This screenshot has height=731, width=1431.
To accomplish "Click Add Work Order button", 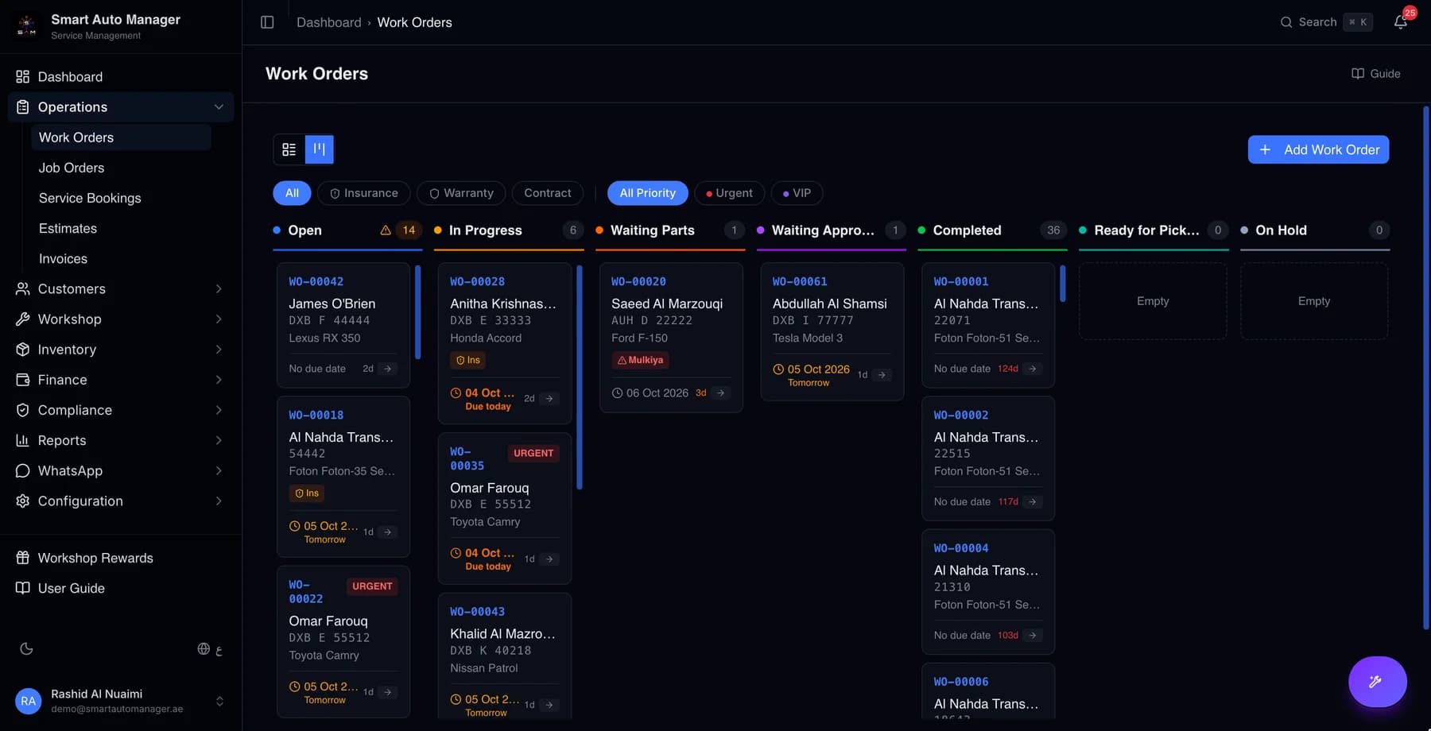I will (1318, 149).
